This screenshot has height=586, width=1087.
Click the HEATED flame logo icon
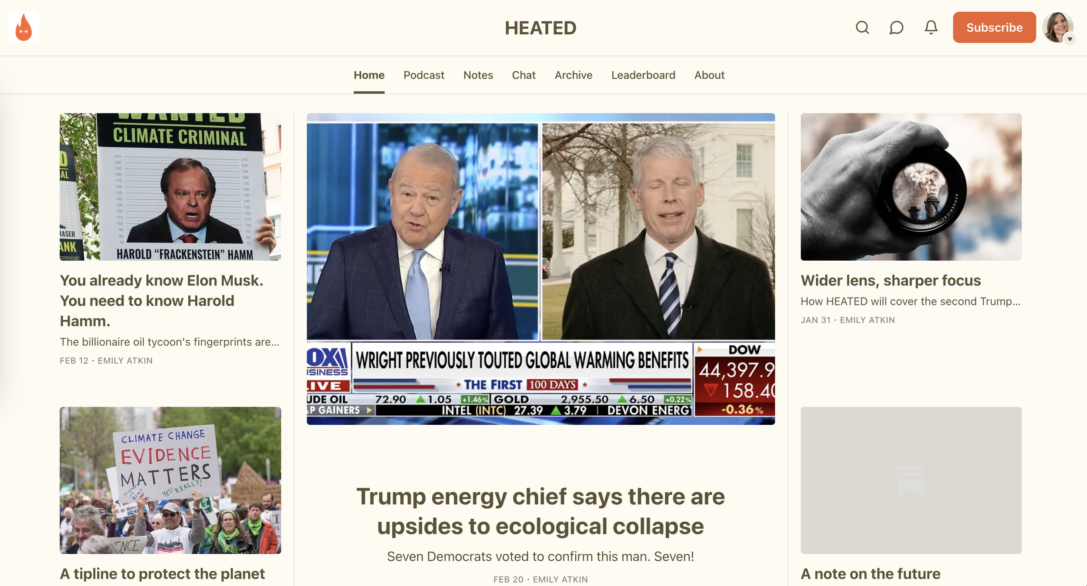(23, 28)
